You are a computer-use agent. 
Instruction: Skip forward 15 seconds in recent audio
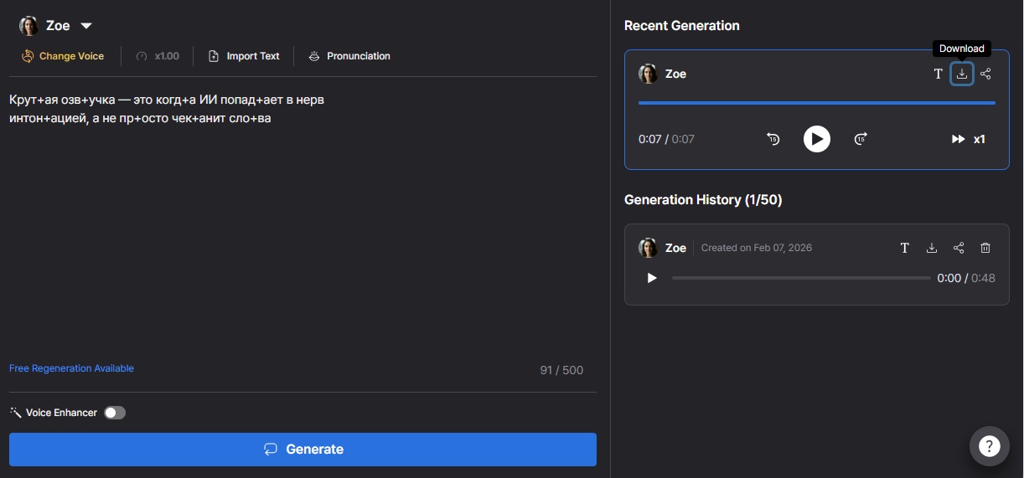(x=860, y=139)
